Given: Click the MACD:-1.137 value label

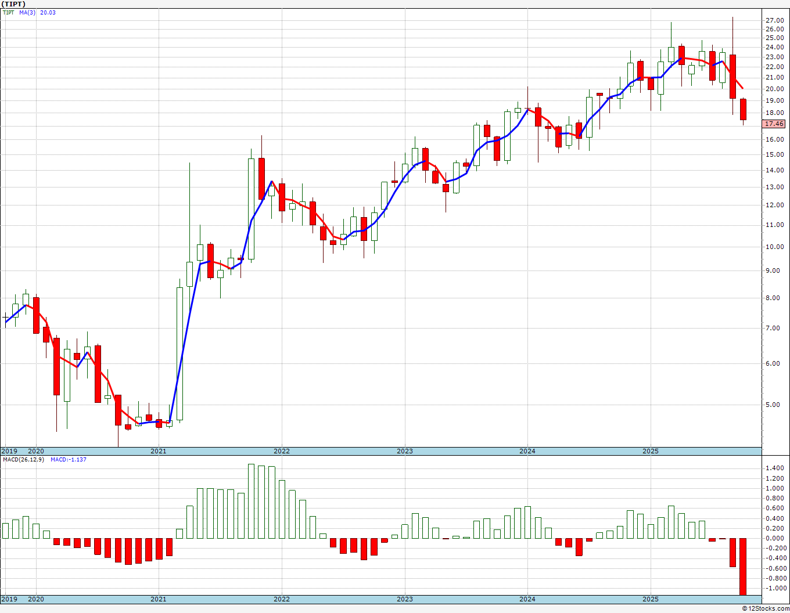Looking at the screenshot, I should point(68,459).
